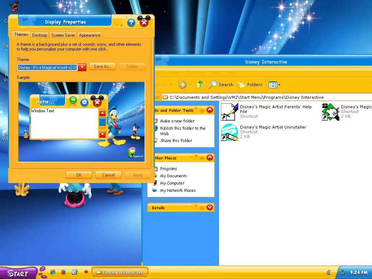The width and height of the screenshot is (372, 279).
Task: Click the Save As... button
Action: [x=102, y=66]
